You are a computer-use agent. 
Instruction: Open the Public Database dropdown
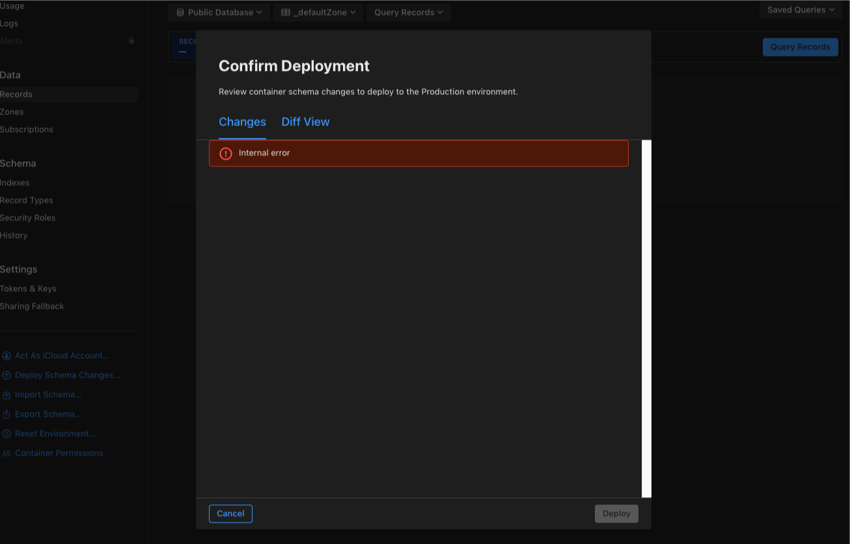[x=219, y=12]
